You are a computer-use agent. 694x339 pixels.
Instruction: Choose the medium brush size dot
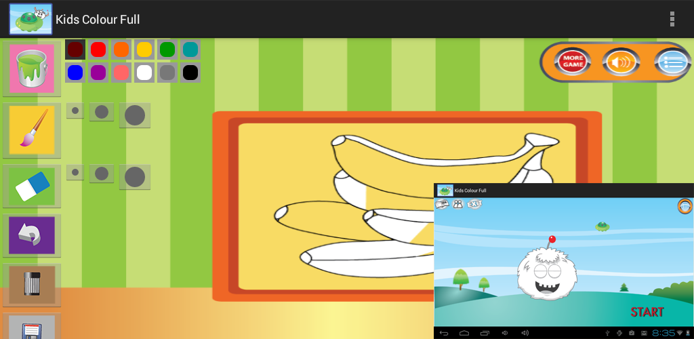(102, 112)
